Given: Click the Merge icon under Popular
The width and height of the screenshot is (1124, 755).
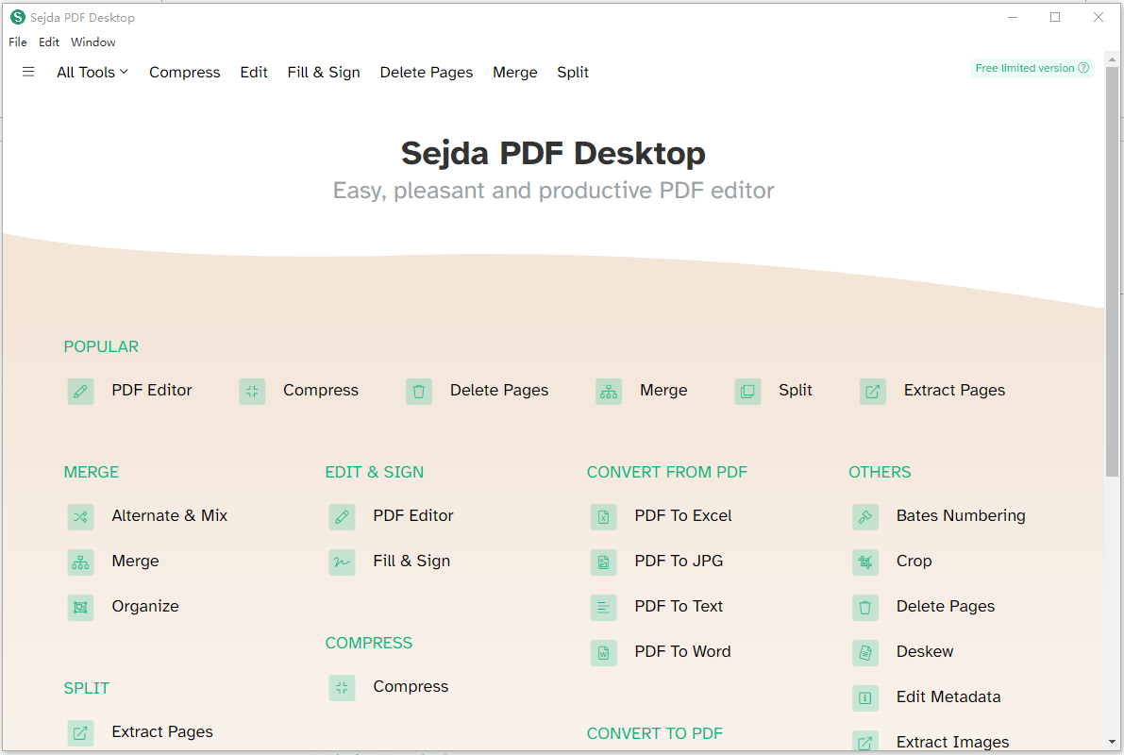Looking at the screenshot, I should pos(609,392).
